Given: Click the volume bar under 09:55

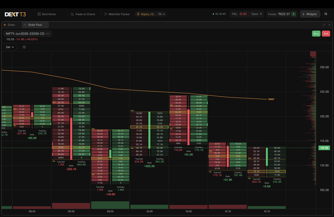Looking at the screenshot, I should (110, 205).
